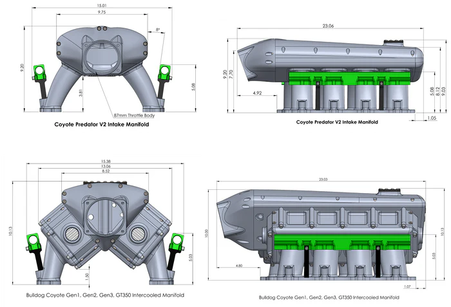Select 10.13 dimension in Bulldog side view
Image resolution: width=451 pixels, height=307 pixels.
tap(443, 232)
